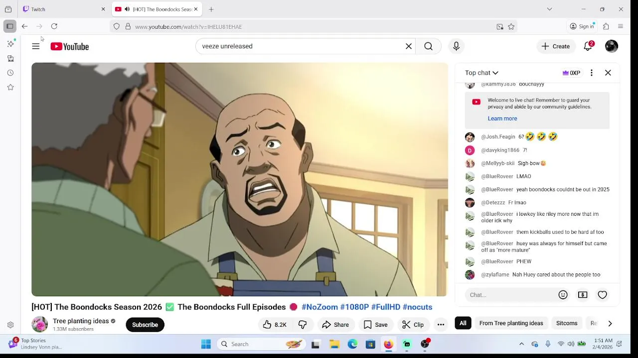Open list all tabs chevron
The image size is (638, 358).
tap(549, 9)
